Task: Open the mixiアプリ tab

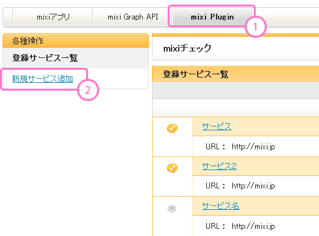Action: (53, 17)
